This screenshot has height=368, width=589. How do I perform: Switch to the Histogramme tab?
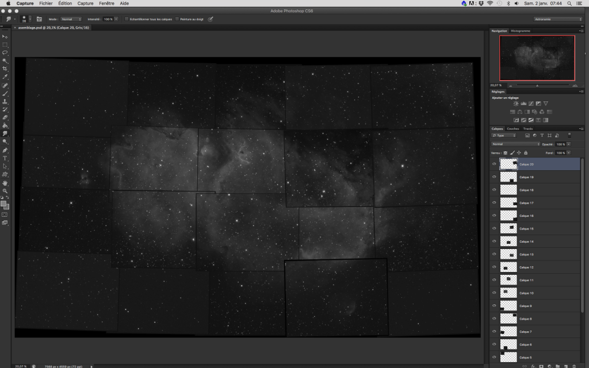click(x=521, y=31)
